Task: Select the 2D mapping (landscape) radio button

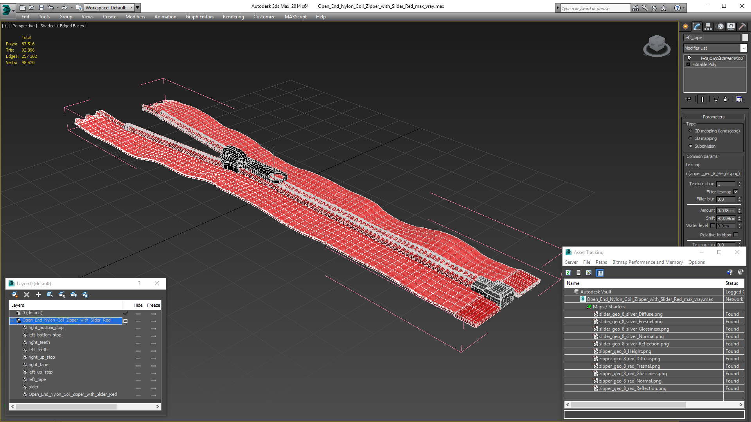Action: point(690,131)
